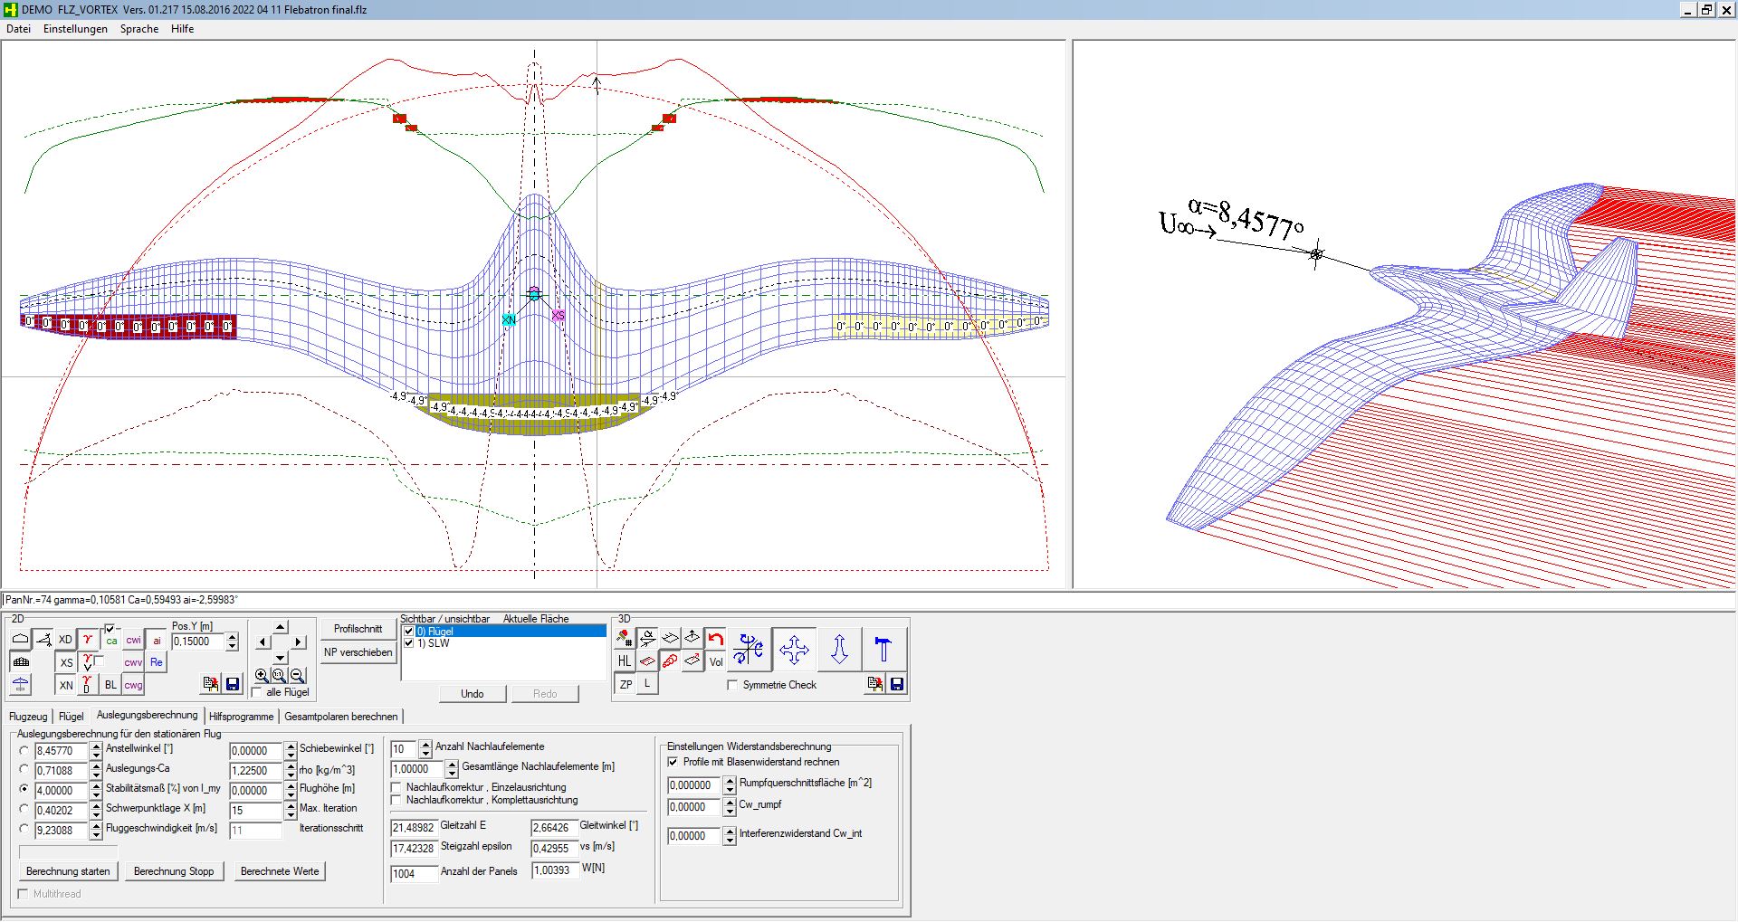Screen dimensions: 1738x922
Task: Select the 3D axis rotation tool
Action: point(749,650)
